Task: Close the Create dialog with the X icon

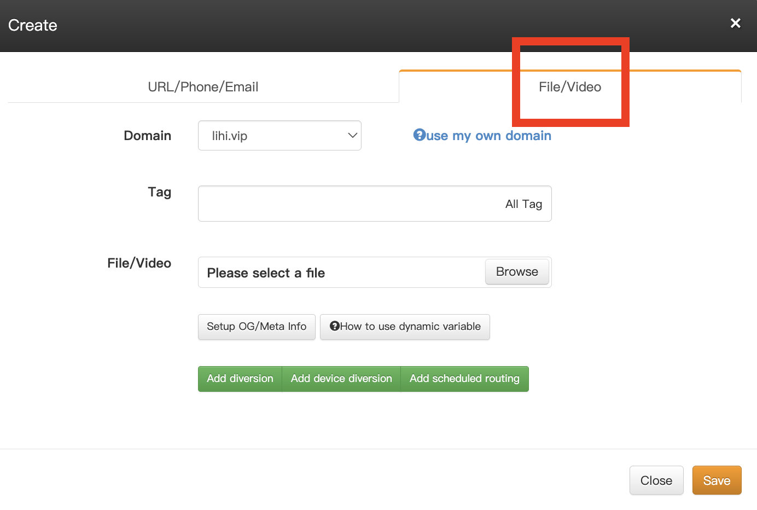Action: [735, 23]
